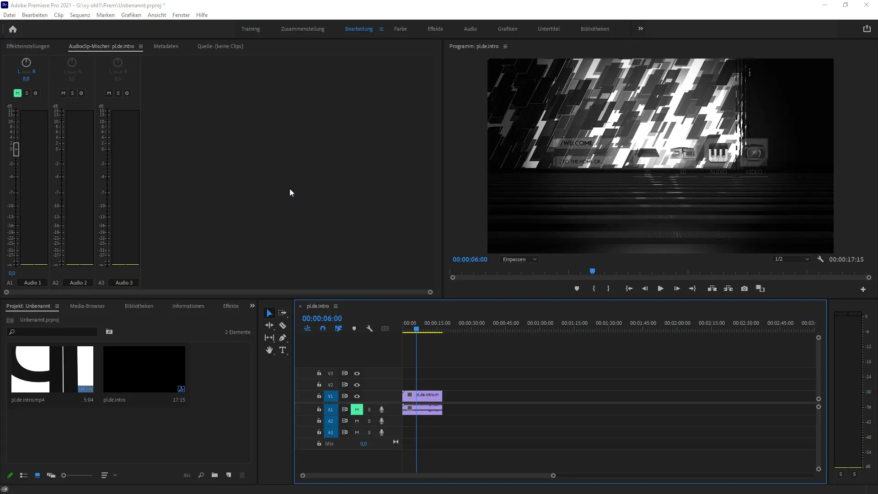Open Program monitor settings wrench
The image size is (878, 494).
[x=820, y=259]
